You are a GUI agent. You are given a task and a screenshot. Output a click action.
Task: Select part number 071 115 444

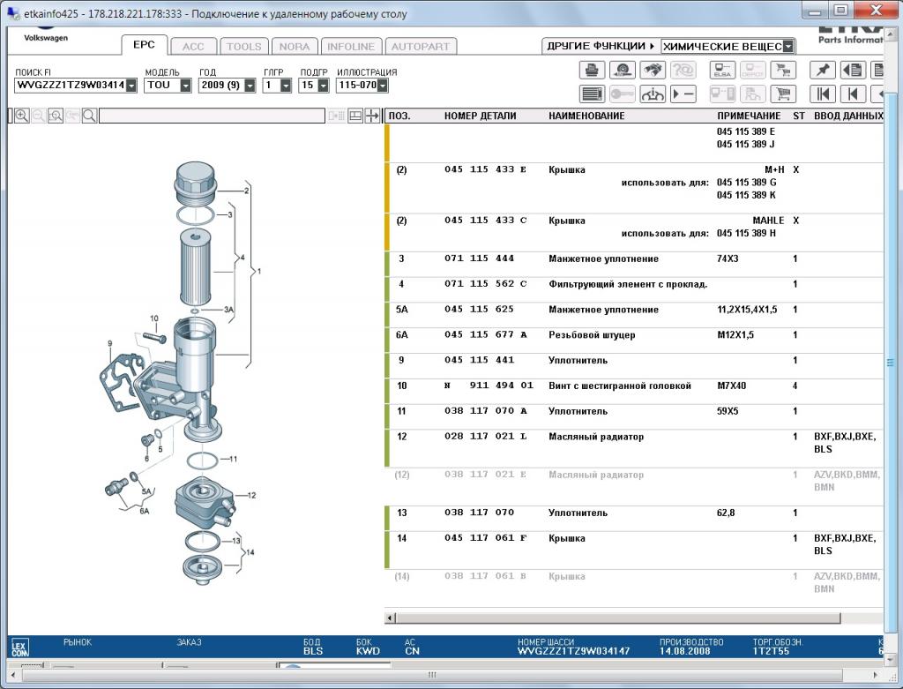(x=479, y=258)
